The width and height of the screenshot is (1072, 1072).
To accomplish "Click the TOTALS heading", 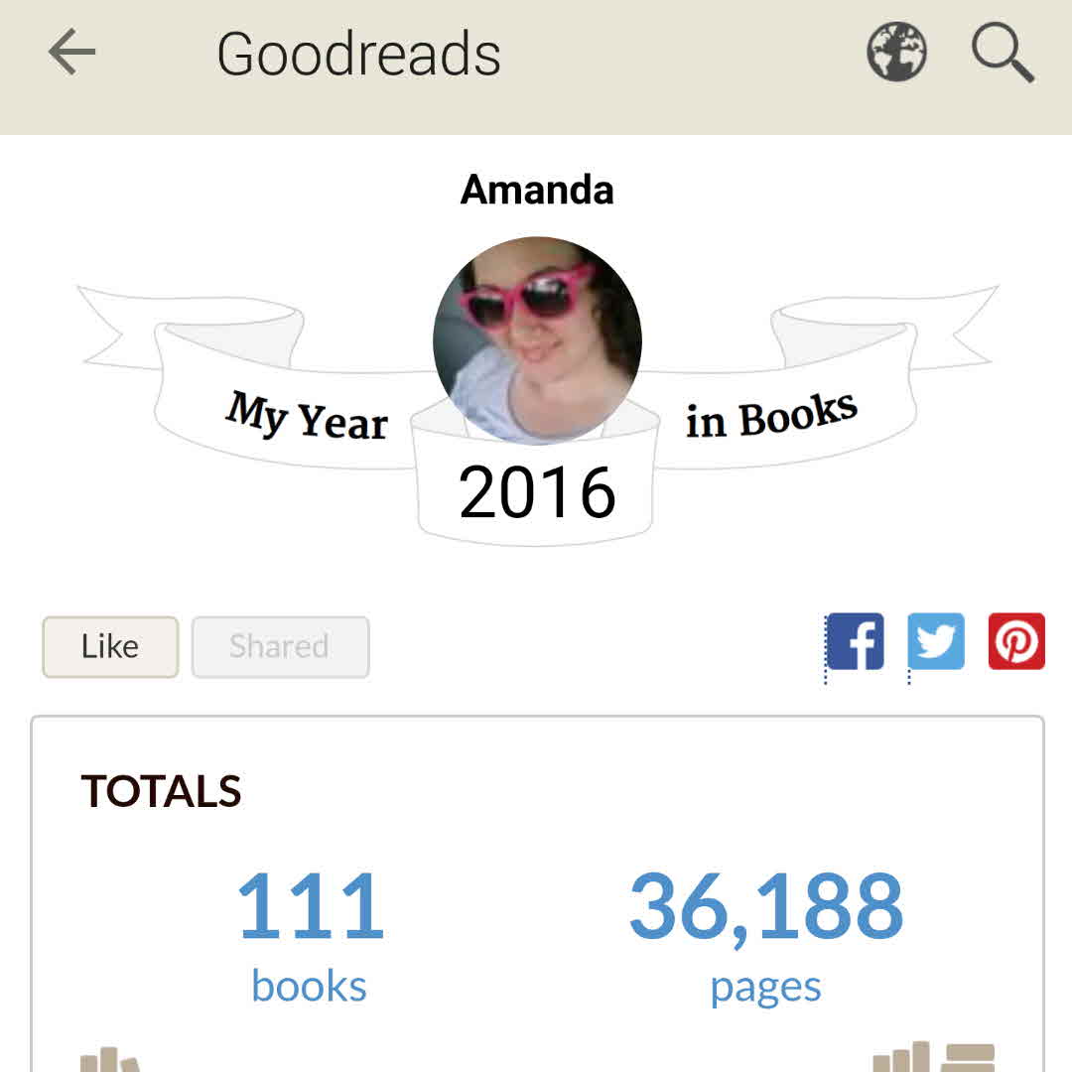I will [161, 792].
